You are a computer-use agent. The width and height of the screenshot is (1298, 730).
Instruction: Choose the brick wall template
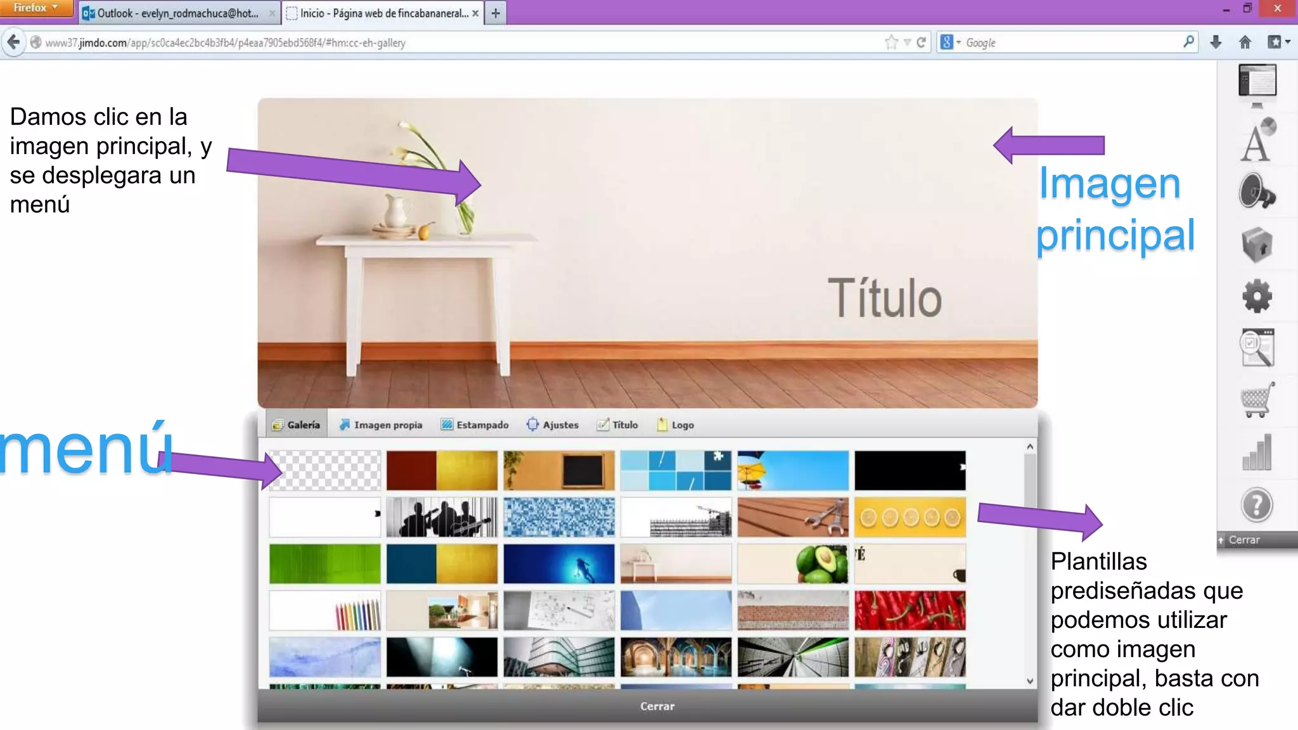(793, 611)
